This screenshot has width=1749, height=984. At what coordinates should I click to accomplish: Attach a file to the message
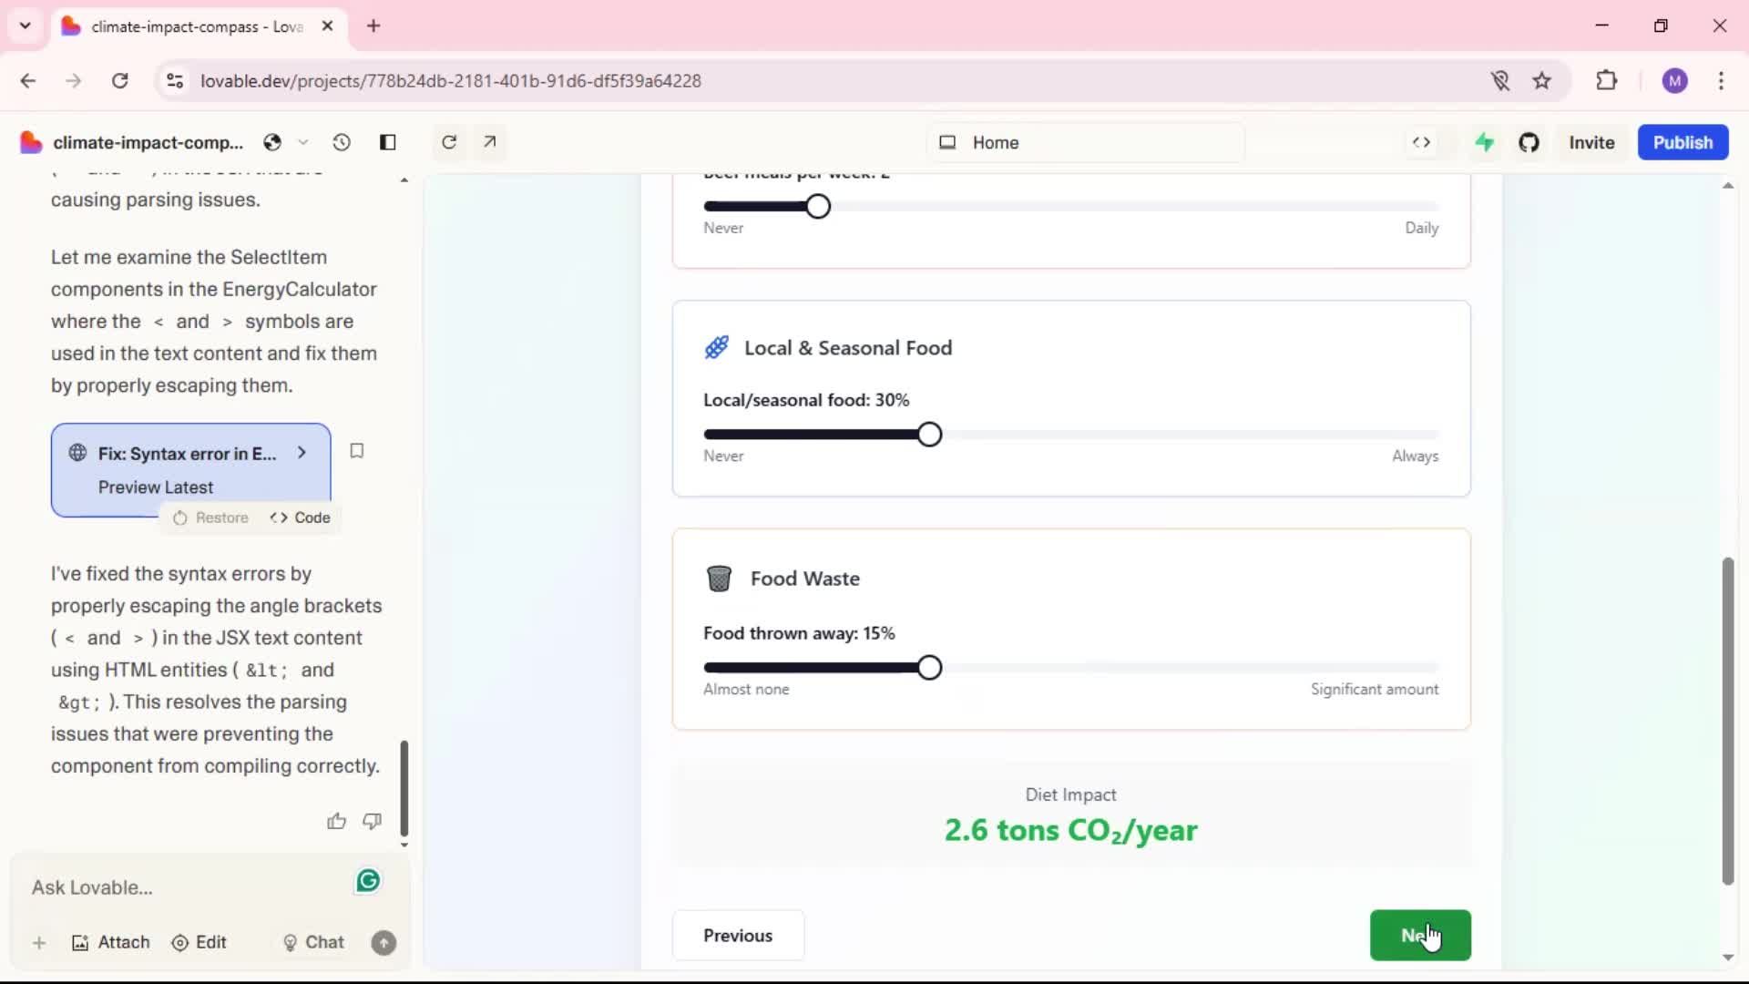point(110,943)
